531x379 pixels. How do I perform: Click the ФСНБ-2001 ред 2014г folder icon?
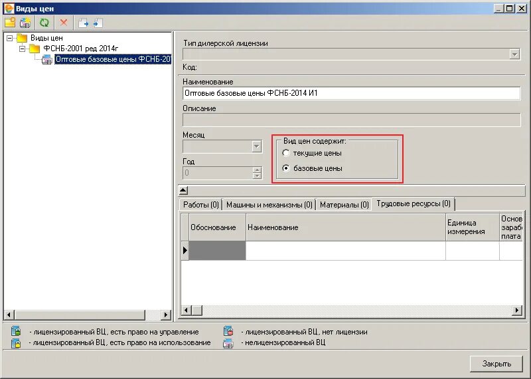pyautogui.click(x=35, y=49)
